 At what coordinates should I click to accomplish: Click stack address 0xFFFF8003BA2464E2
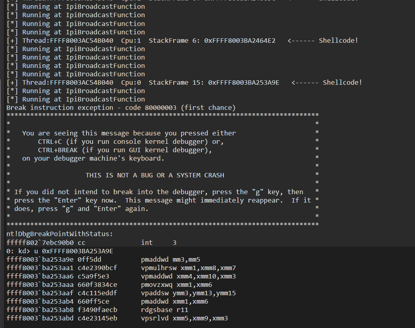(239, 40)
